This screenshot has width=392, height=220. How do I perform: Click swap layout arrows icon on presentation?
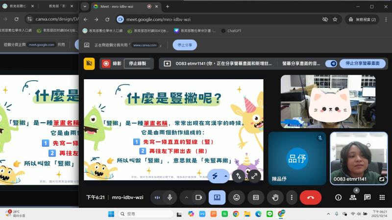239,176
